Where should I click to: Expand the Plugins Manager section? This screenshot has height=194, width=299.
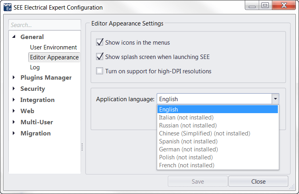pos(14,78)
